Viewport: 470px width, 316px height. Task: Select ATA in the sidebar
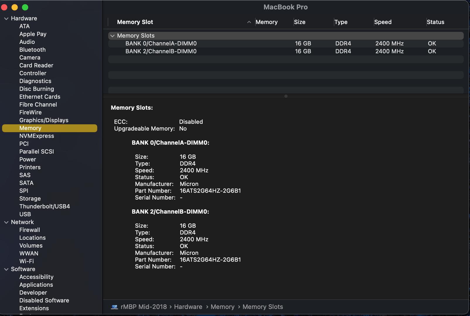click(25, 26)
